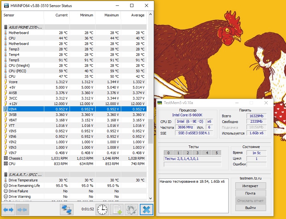Click the 1м 5с time field

click(257, 153)
